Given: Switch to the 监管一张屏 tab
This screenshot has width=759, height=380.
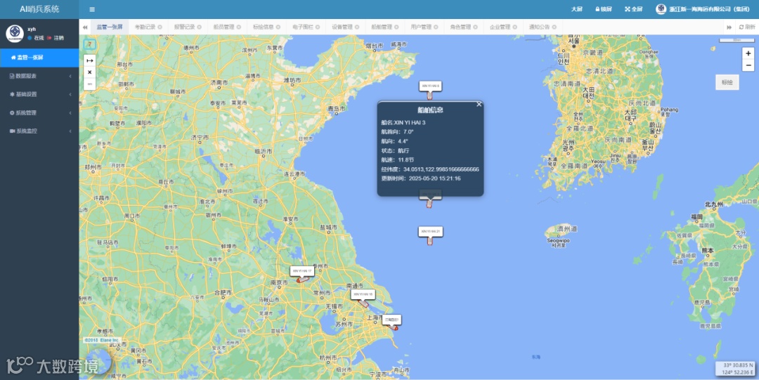Looking at the screenshot, I should click(110, 27).
